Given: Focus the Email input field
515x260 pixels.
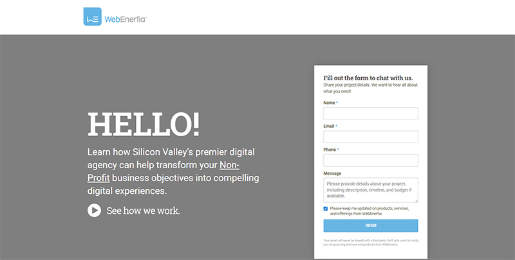Looking at the screenshot, I should [x=370, y=137].
